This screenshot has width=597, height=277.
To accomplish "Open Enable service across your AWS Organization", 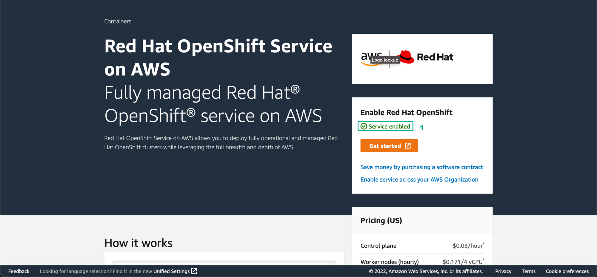I will (x=419, y=179).
